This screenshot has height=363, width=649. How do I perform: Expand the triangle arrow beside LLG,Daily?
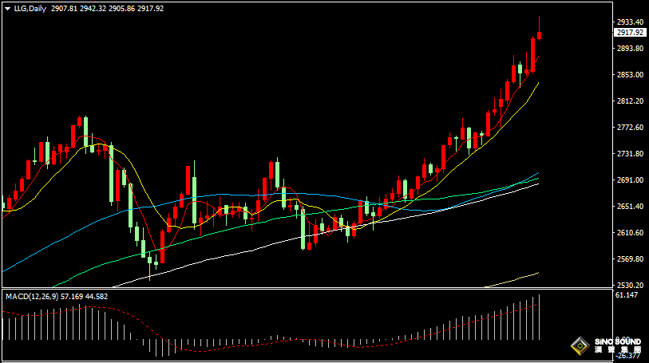(7, 9)
